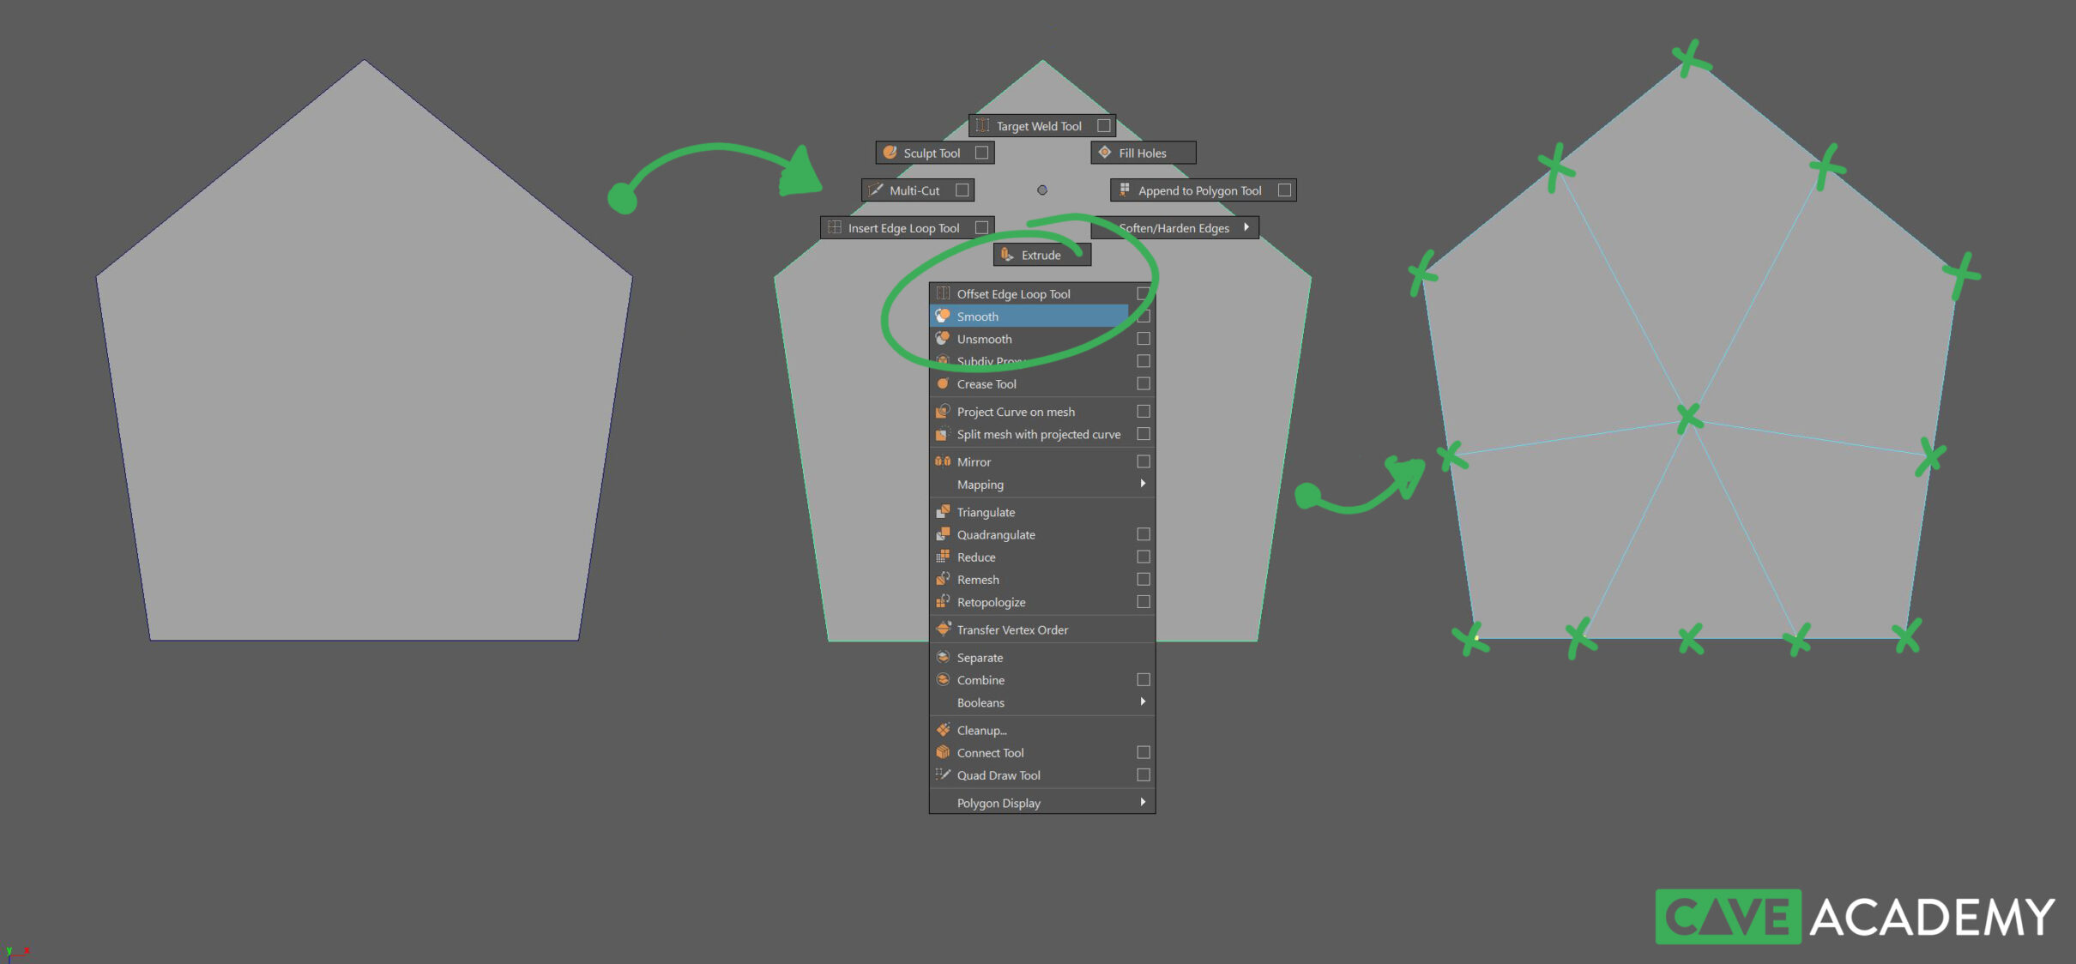Open the Smooth option box
2076x964 pixels.
1143,316
